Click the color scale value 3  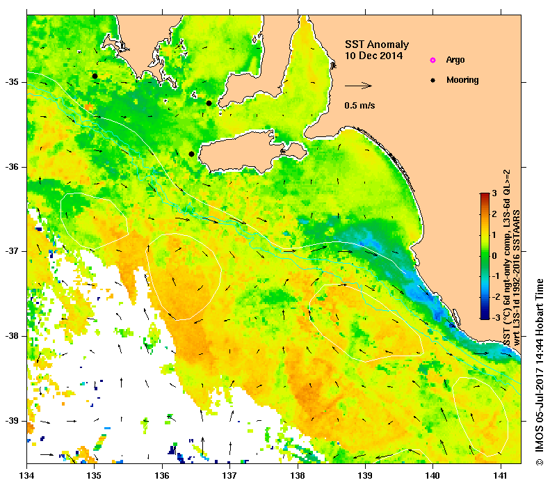click(x=494, y=193)
